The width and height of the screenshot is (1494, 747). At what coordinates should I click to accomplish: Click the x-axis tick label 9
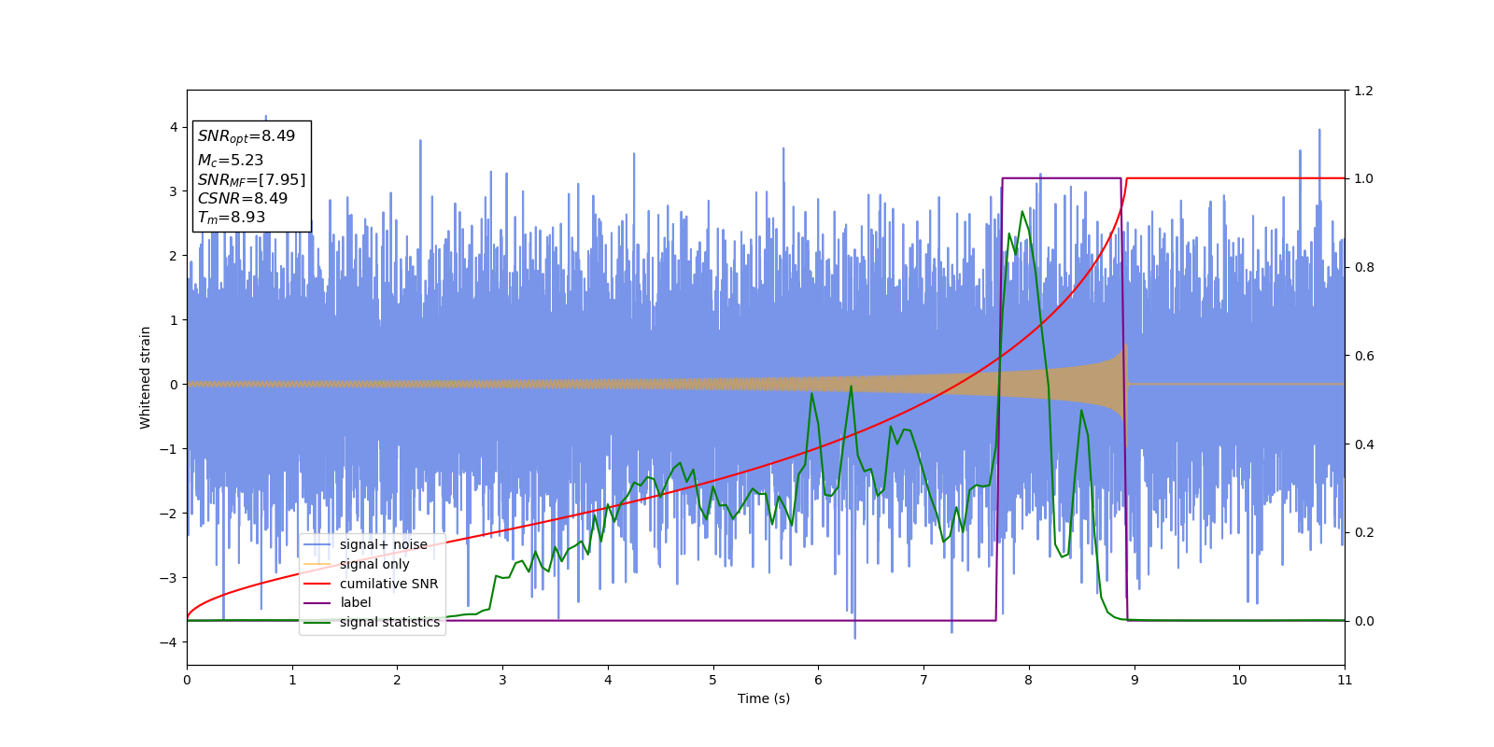[x=1135, y=680]
